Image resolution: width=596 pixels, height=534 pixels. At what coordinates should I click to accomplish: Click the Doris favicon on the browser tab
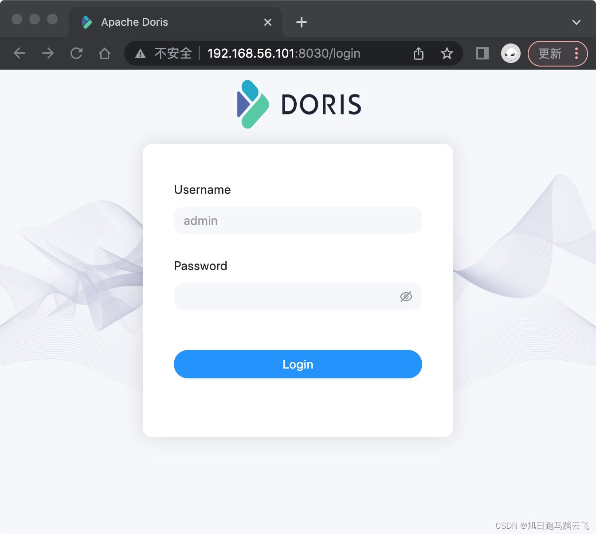86,22
